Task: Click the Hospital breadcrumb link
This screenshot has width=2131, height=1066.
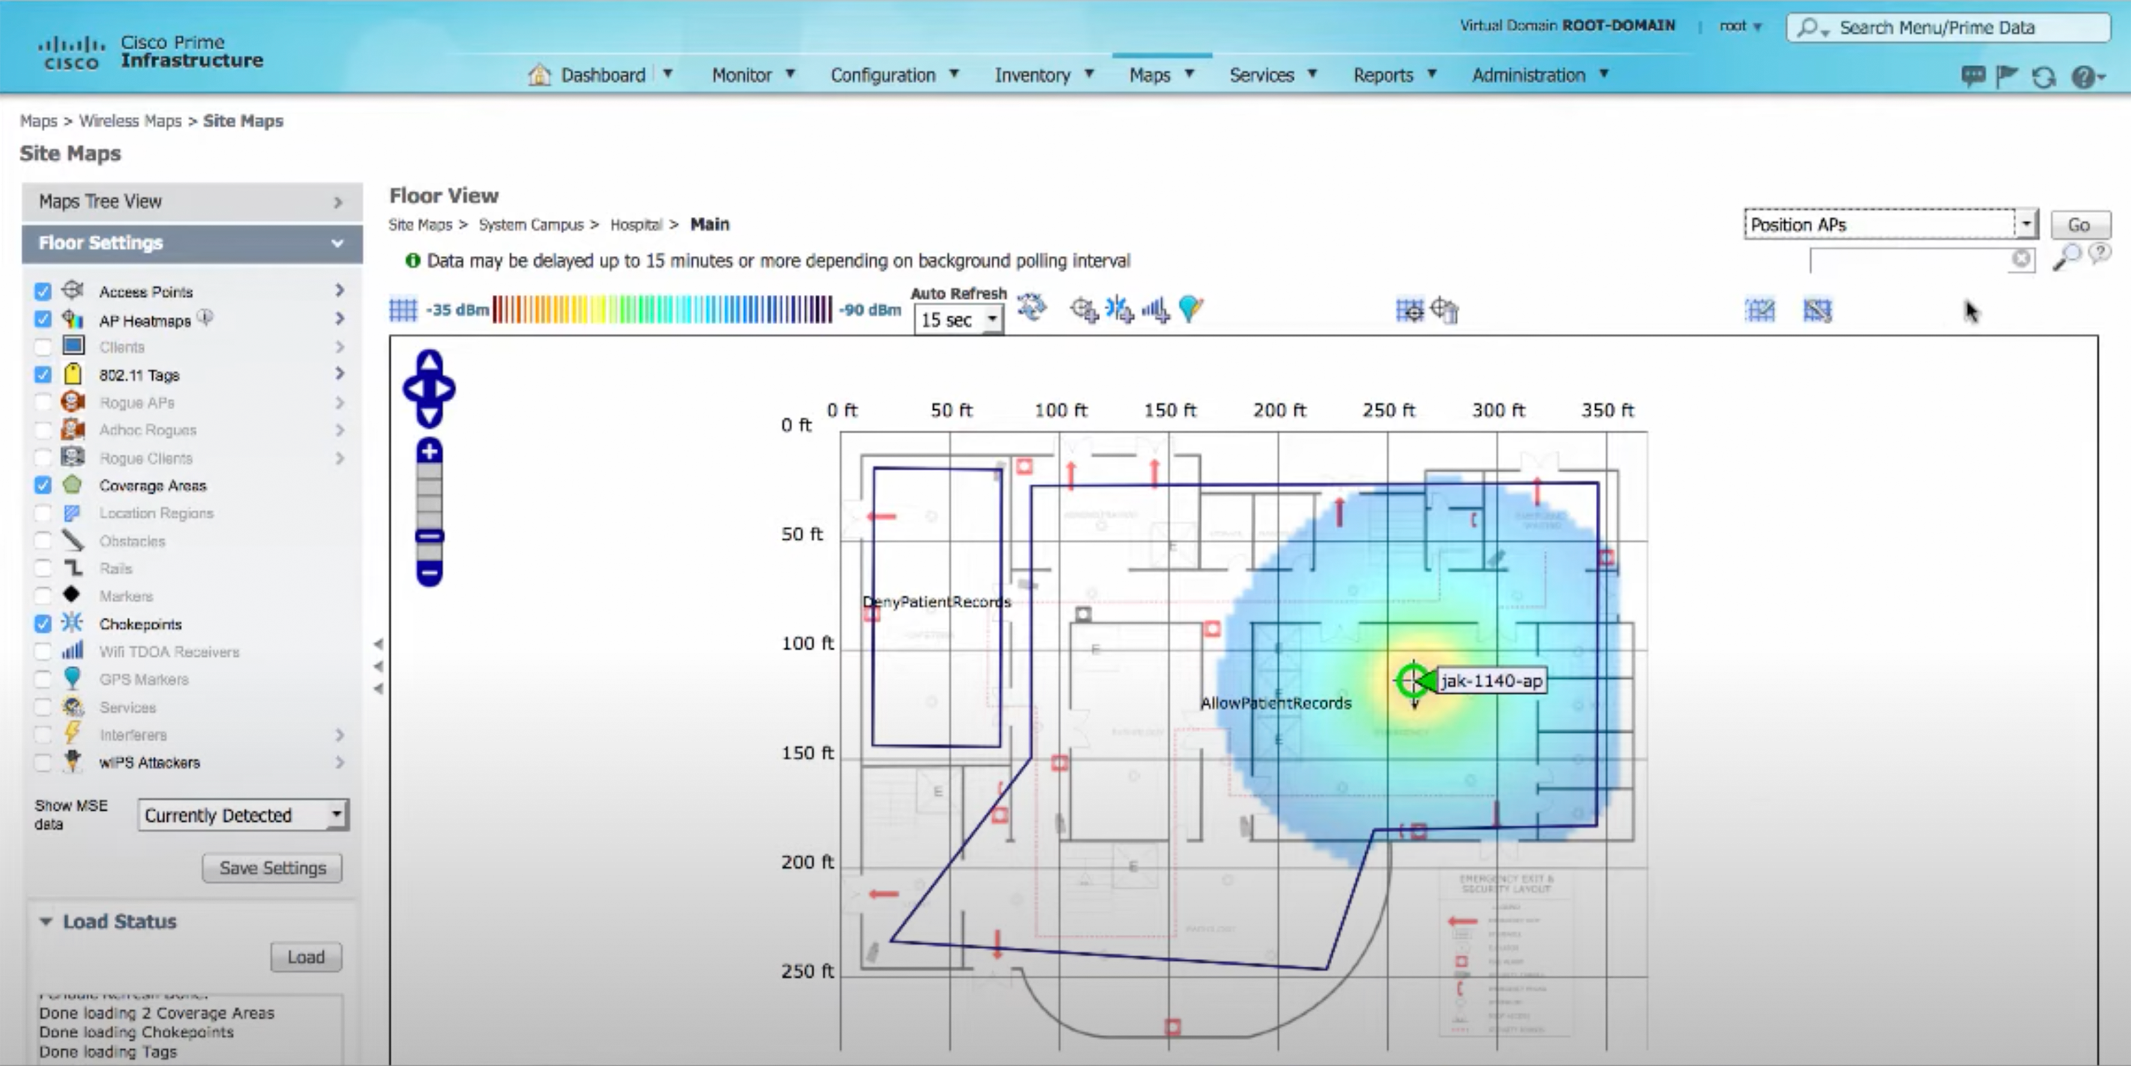Action: coord(635,224)
